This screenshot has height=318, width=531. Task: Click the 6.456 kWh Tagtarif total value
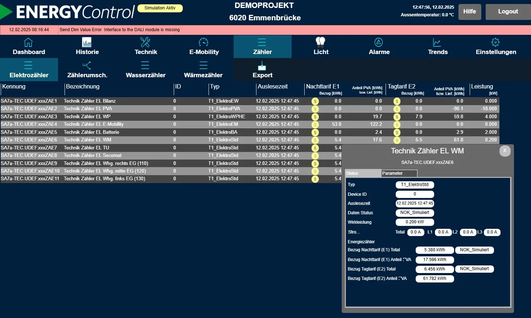point(435,269)
